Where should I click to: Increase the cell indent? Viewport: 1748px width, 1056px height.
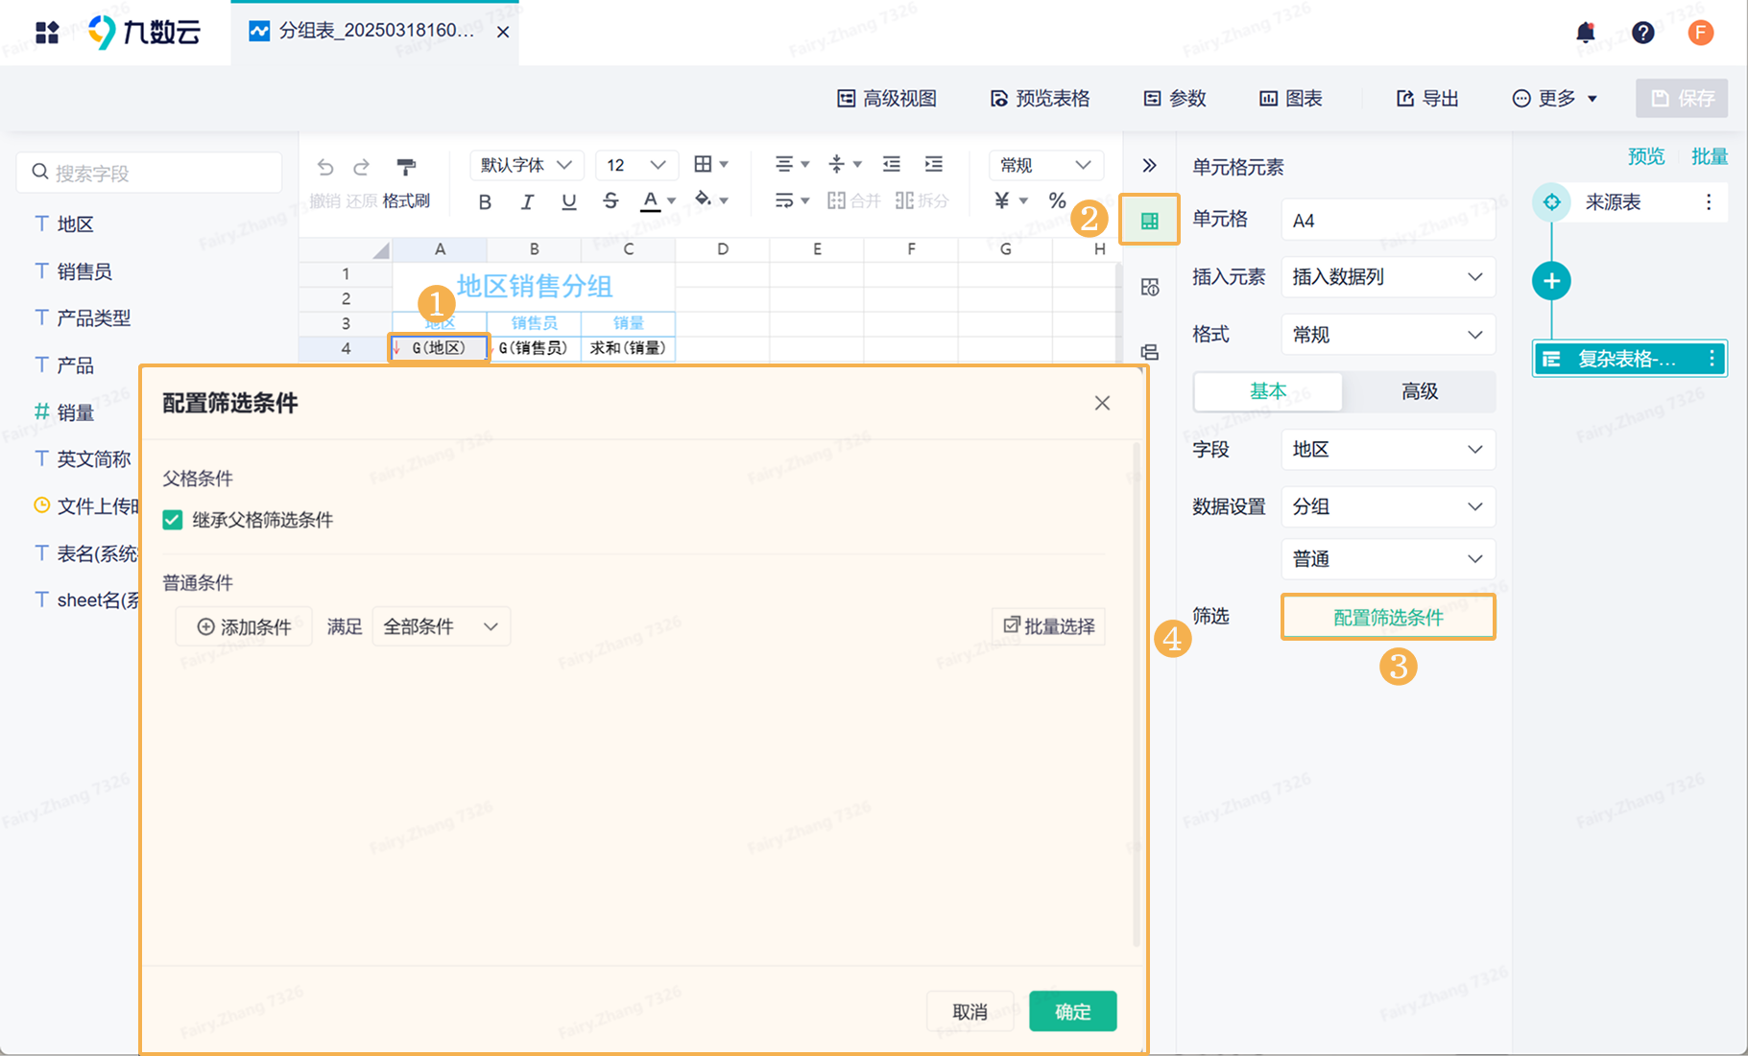coord(934,164)
